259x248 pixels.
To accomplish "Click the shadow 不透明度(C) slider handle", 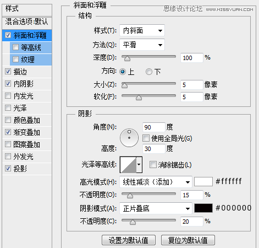I will click(x=133, y=222).
